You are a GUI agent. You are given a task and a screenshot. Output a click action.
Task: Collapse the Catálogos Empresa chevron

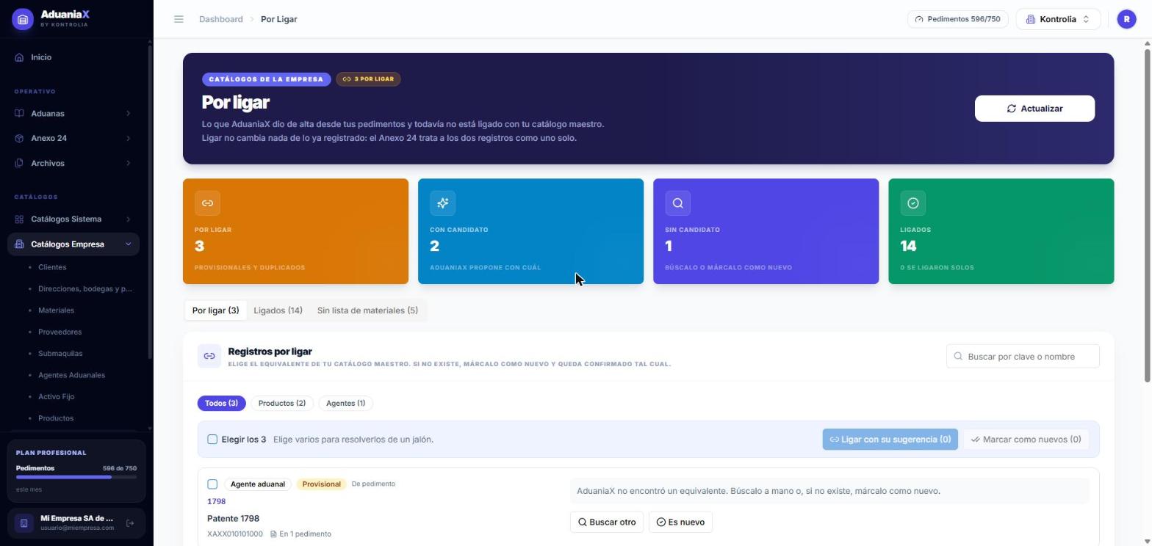(x=128, y=244)
